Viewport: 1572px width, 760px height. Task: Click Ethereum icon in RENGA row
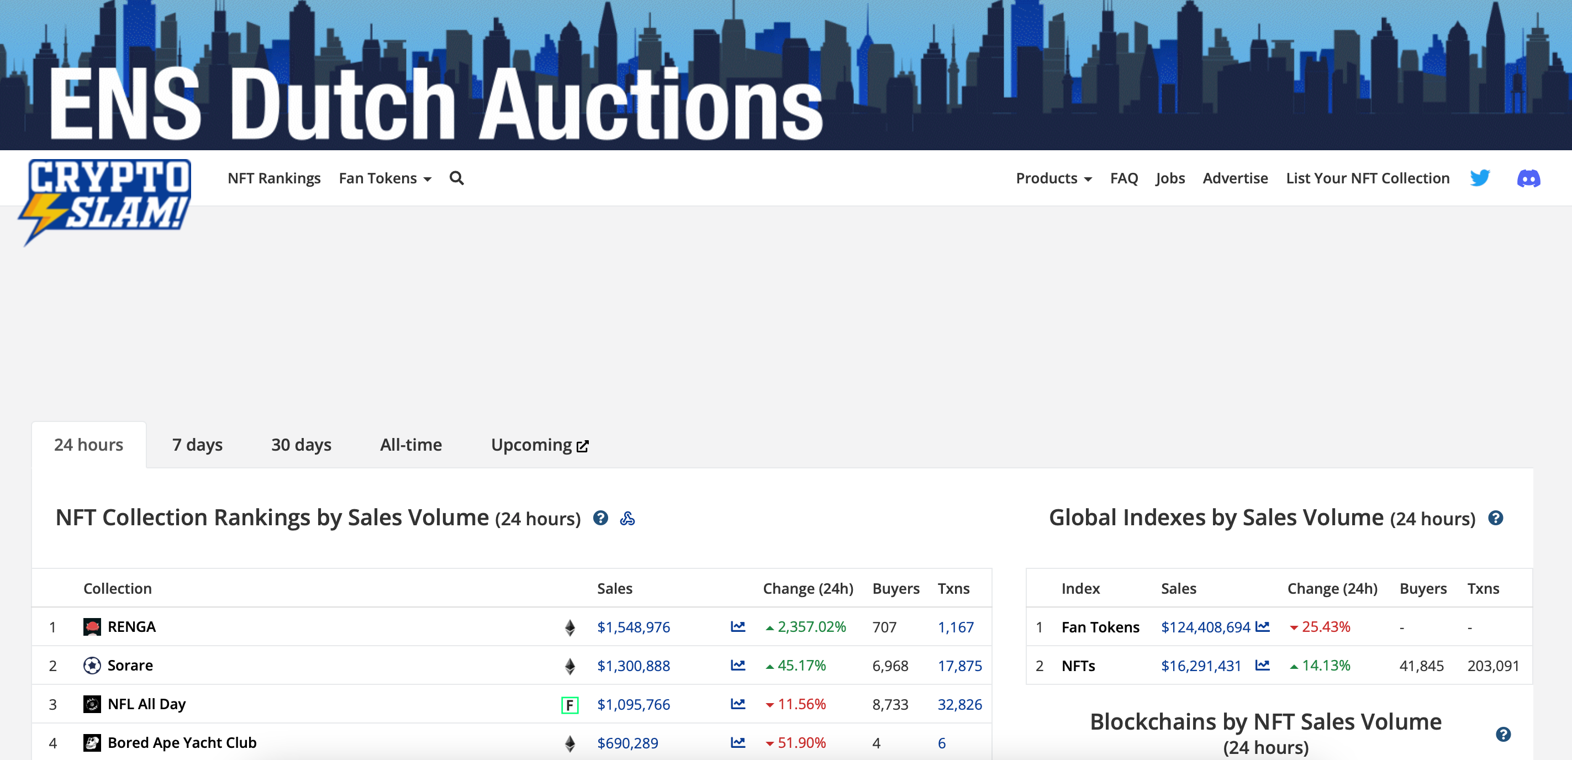569,627
